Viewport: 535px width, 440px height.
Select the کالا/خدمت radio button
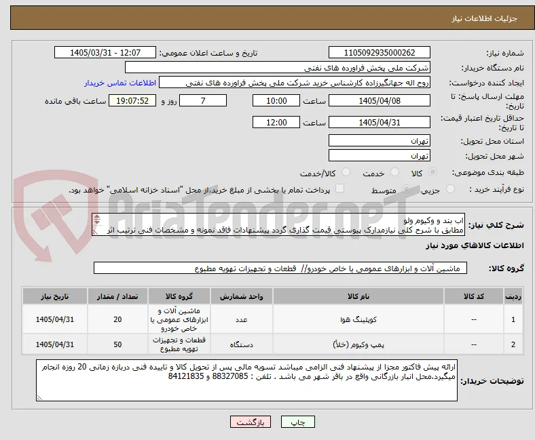point(346,172)
